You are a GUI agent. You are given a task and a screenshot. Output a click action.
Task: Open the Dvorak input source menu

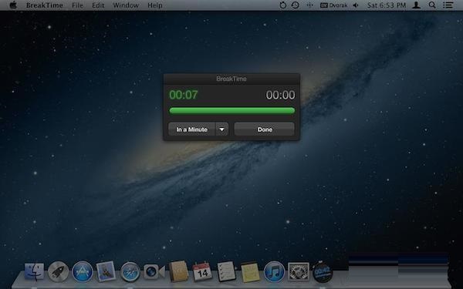coord(334,5)
